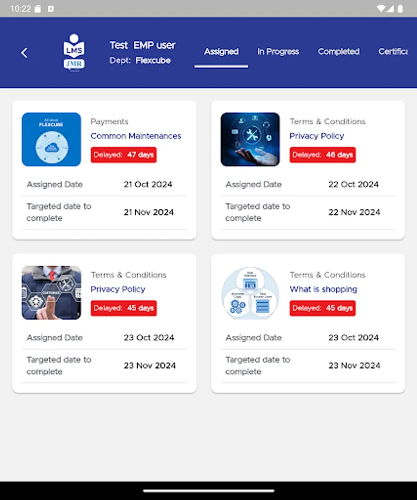This screenshot has height=500, width=417.
Task: Open the What is shopping circles thumbnail
Action: (x=250, y=293)
